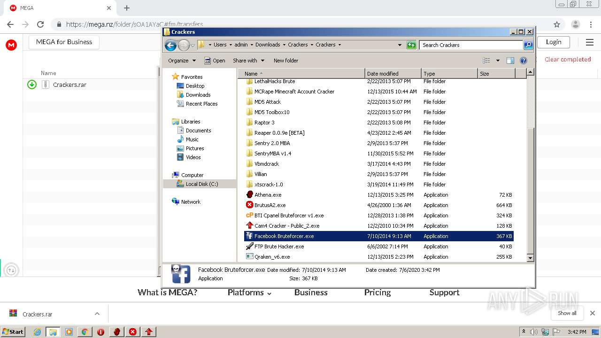Image resolution: width=601 pixels, height=338 pixels.
Task: Select Pictures library
Action: tap(195, 148)
